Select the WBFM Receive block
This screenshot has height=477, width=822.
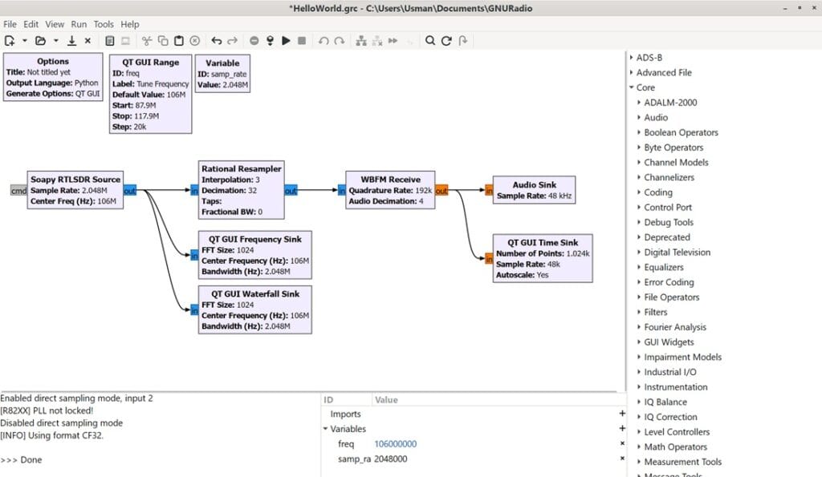(x=390, y=189)
